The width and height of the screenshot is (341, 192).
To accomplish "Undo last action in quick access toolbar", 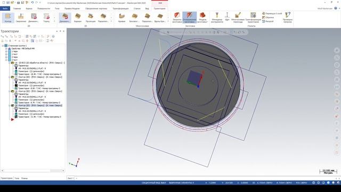I will 32,3.
